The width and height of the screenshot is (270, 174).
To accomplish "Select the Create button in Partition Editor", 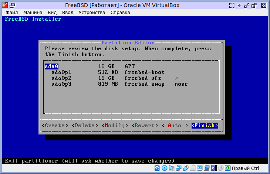I will [x=55, y=125].
